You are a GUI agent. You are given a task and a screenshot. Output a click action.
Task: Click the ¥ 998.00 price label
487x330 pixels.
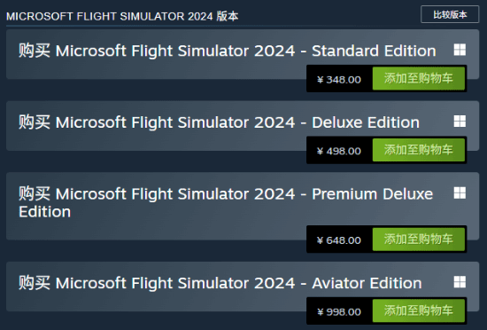[x=339, y=312]
